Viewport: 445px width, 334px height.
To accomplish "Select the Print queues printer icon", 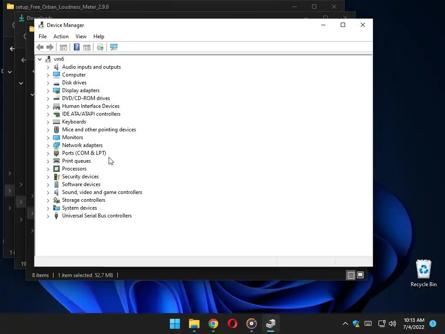I will (56, 161).
